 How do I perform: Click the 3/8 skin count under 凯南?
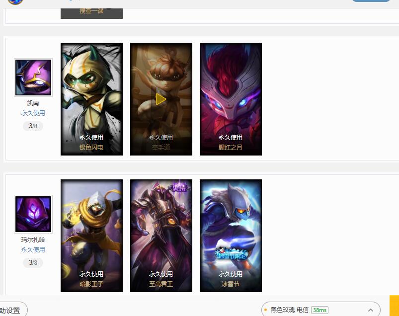pos(33,126)
